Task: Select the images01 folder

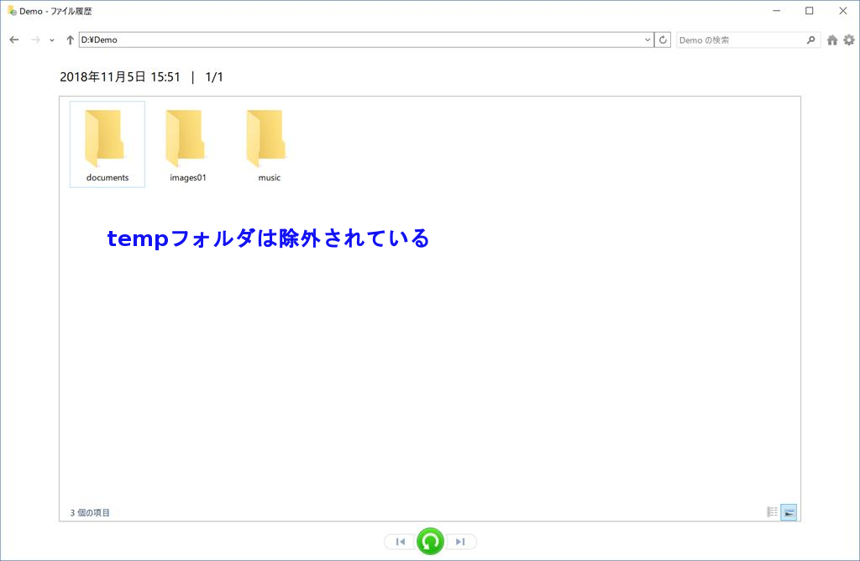Action: click(x=188, y=144)
